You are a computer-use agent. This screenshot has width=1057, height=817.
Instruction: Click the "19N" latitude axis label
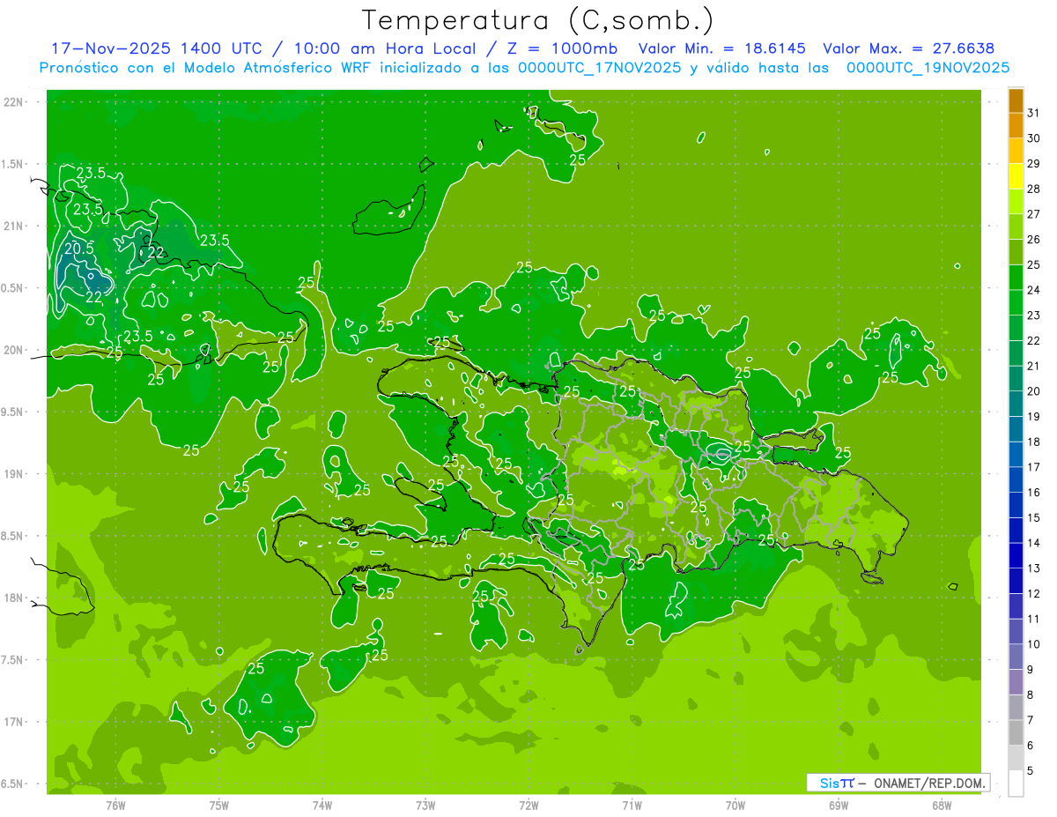coord(12,474)
